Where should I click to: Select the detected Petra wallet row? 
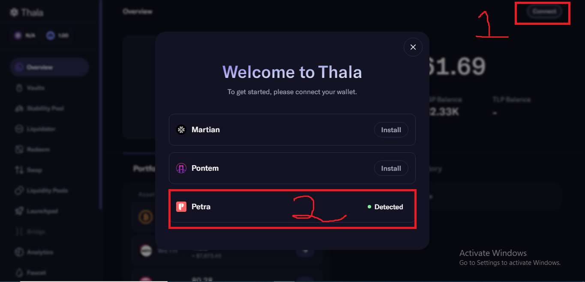tap(292, 207)
